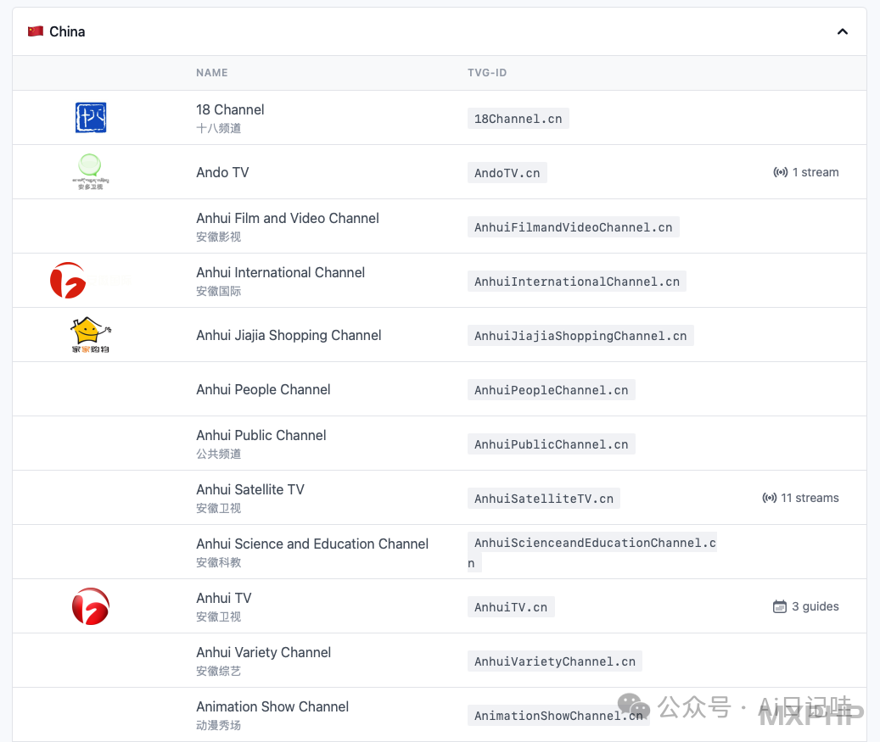880x742 pixels.
Task: Click the Anhui Jiajia Shopping house logo
Action: pos(90,335)
